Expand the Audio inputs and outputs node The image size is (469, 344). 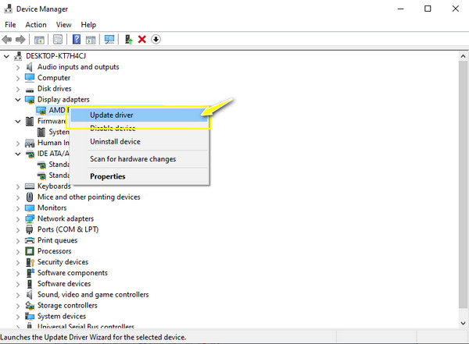pyautogui.click(x=18, y=68)
